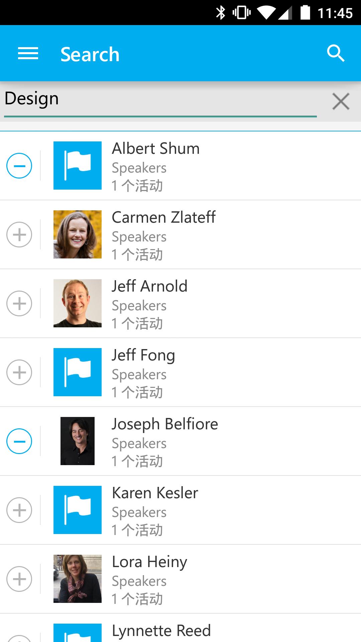Viewport: 361px width, 642px height.
Task: Tap Jeff Fong's flag placeholder icon
Action: 78,372
